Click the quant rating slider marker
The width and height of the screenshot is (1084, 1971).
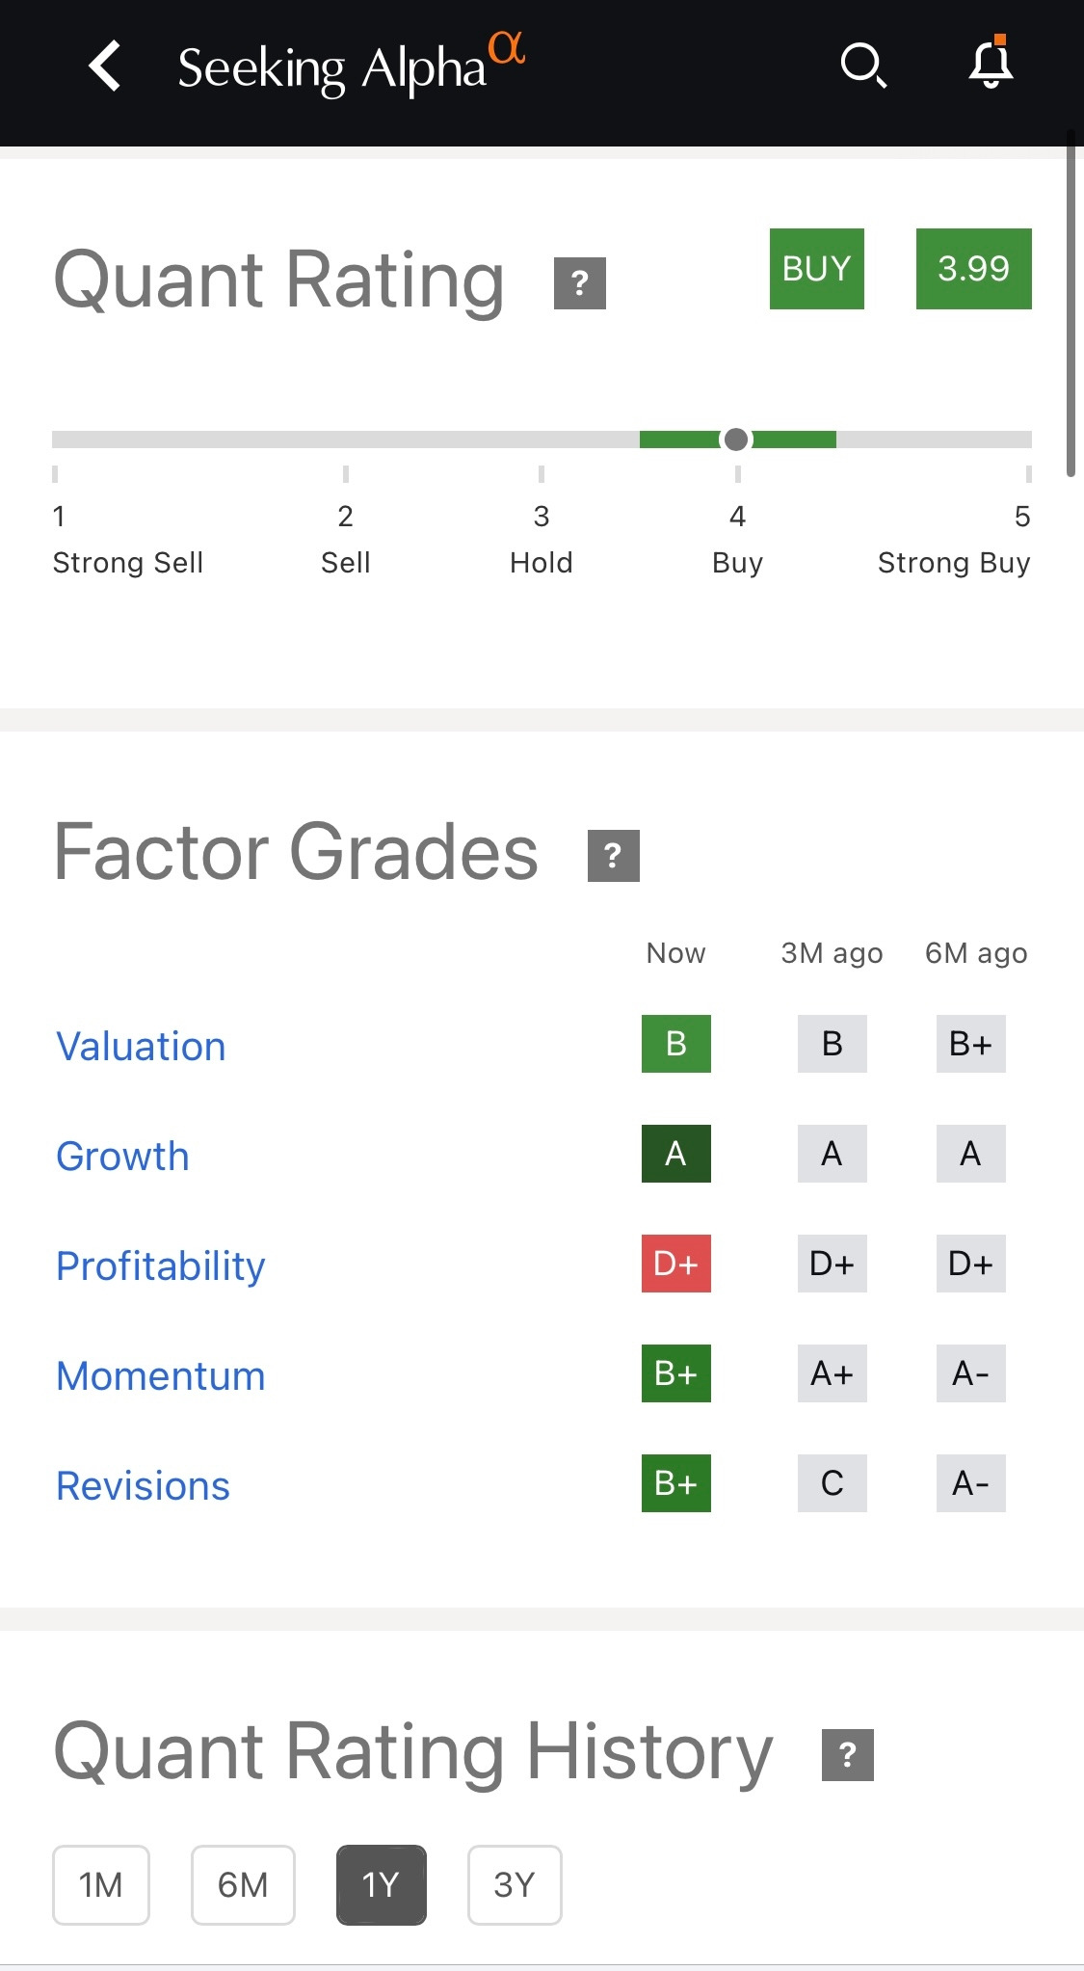coord(736,439)
